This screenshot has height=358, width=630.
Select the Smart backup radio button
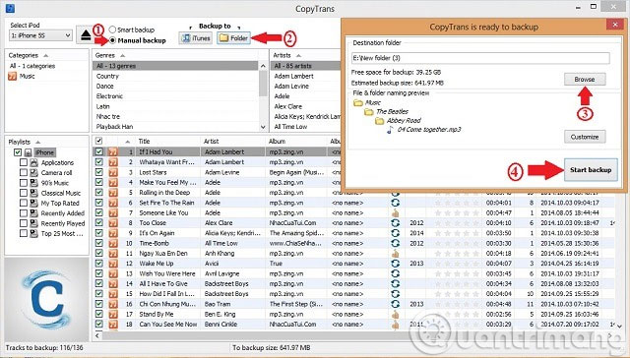click(112, 30)
